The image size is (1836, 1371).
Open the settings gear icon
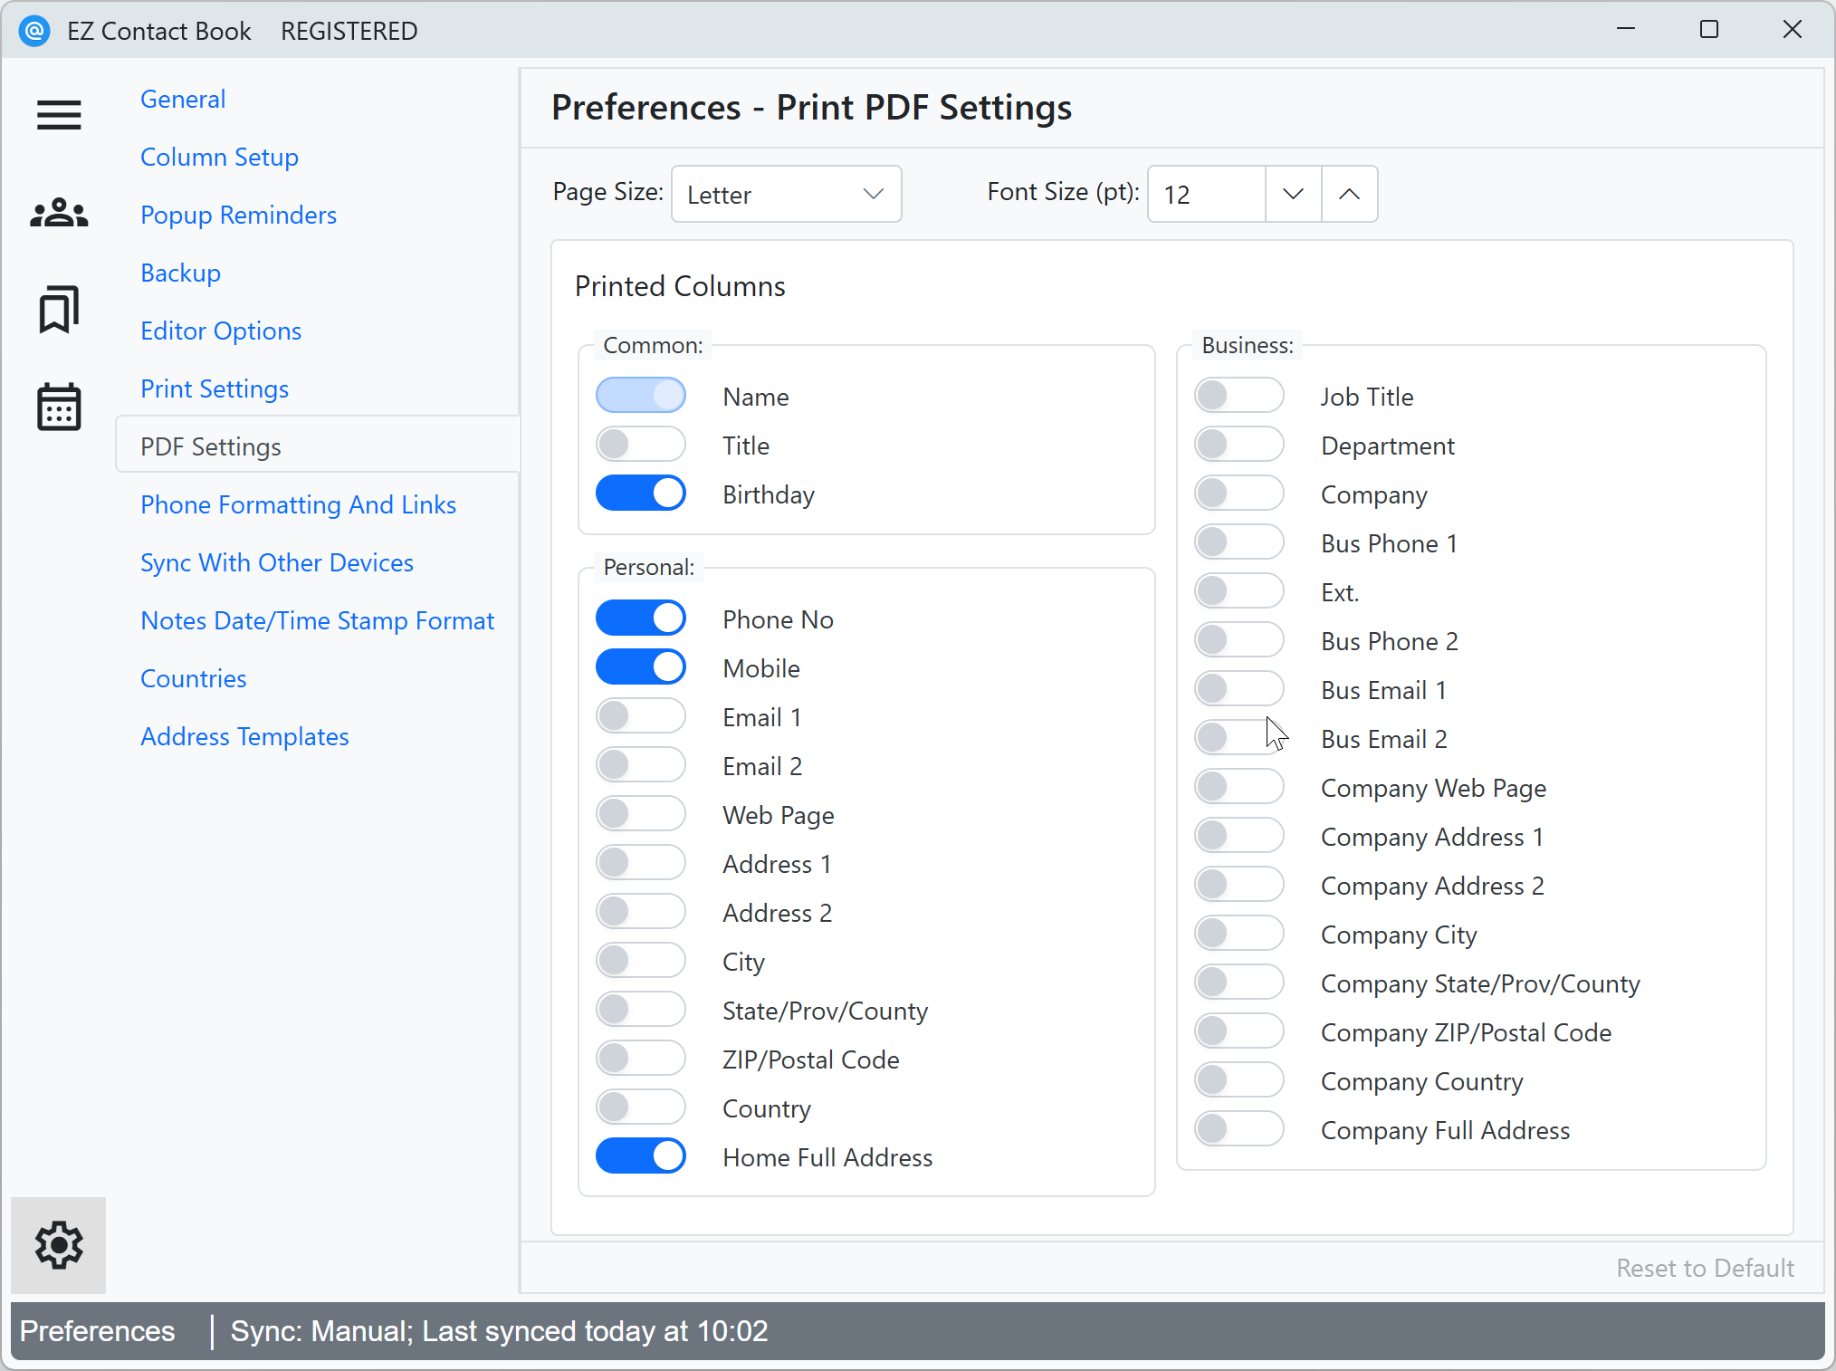58,1245
